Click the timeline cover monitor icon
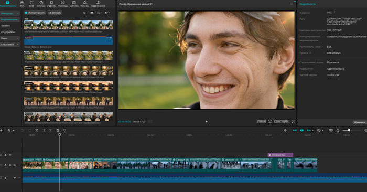The height and width of the screenshot is (192, 367). tap(331, 130)
